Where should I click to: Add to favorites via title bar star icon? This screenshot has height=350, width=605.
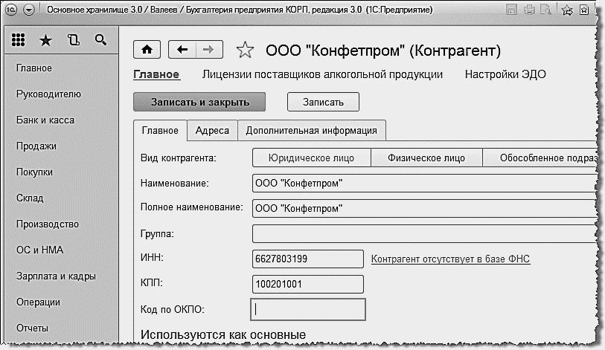pos(567,10)
